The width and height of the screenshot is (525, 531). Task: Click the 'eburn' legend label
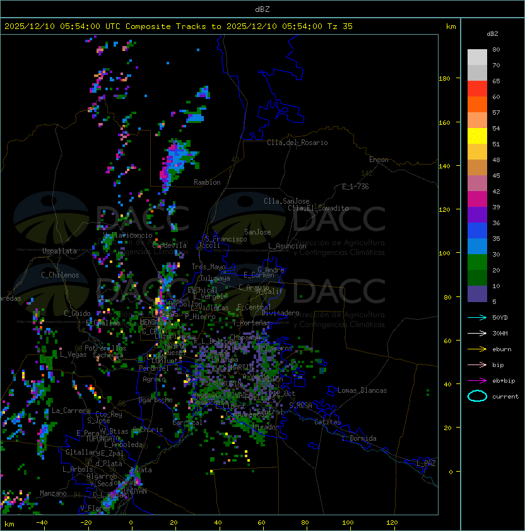502,349
